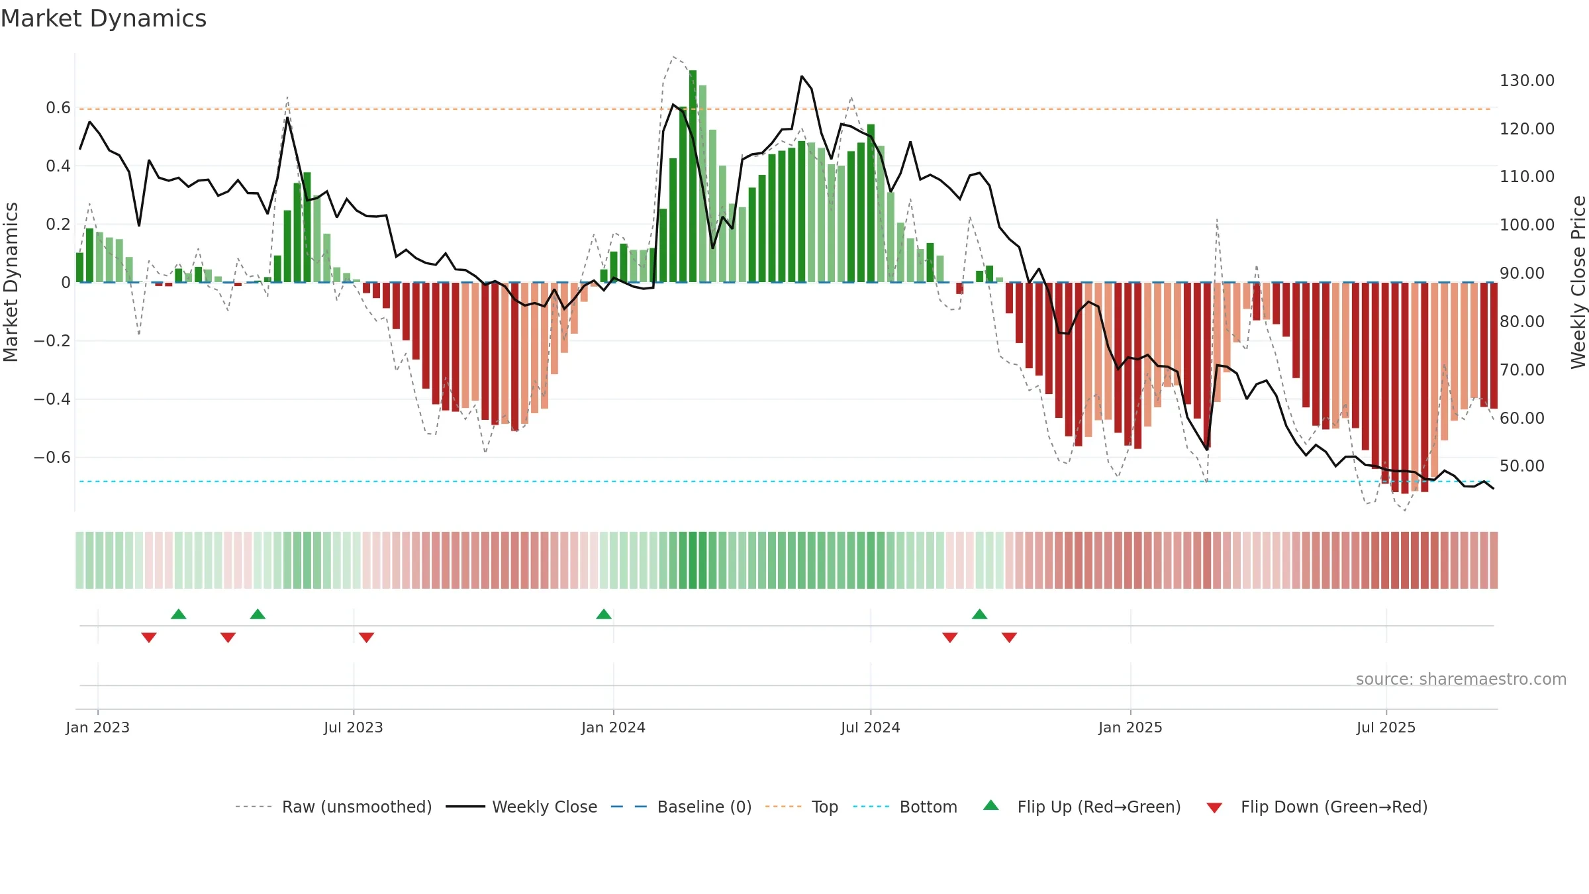Viewport: 1589px width, 894px height.
Task: Toggle the Flip Down (Green→Red) legend entry
Action: 1316,807
